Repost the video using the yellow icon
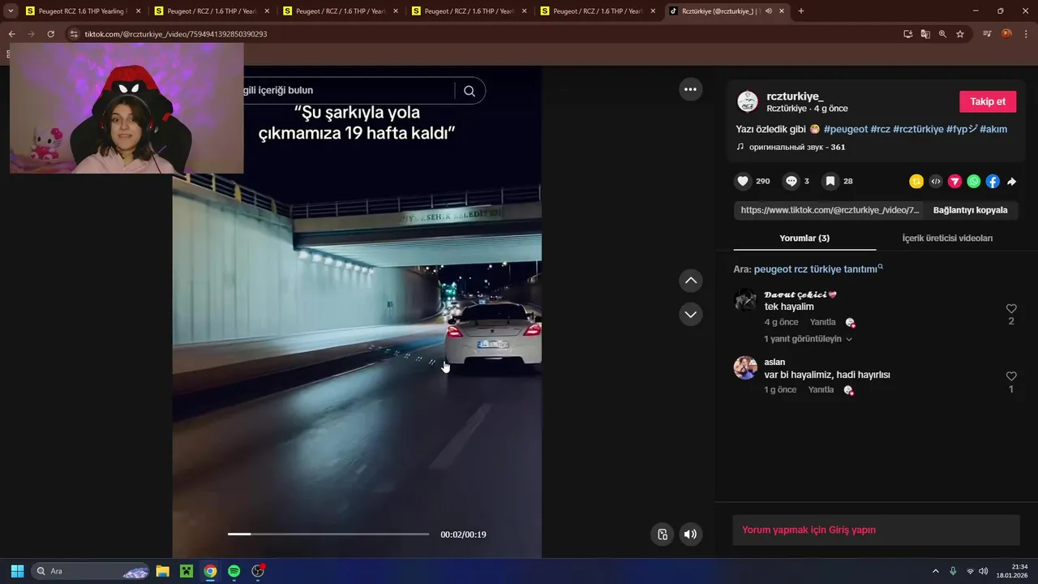Screen dimensions: 1038x584 click(916, 182)
